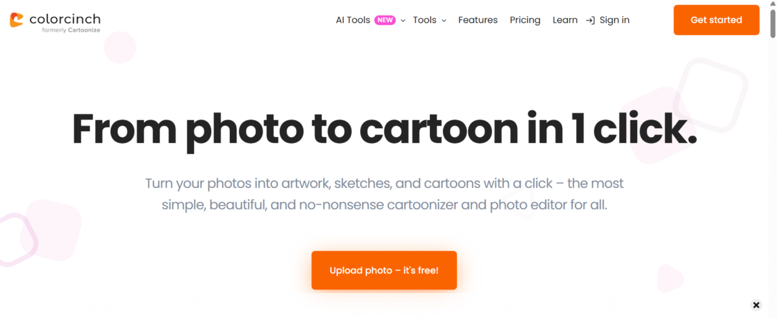
Task: Click the Colorcinch orange logo icon
Action: [17, 20]
